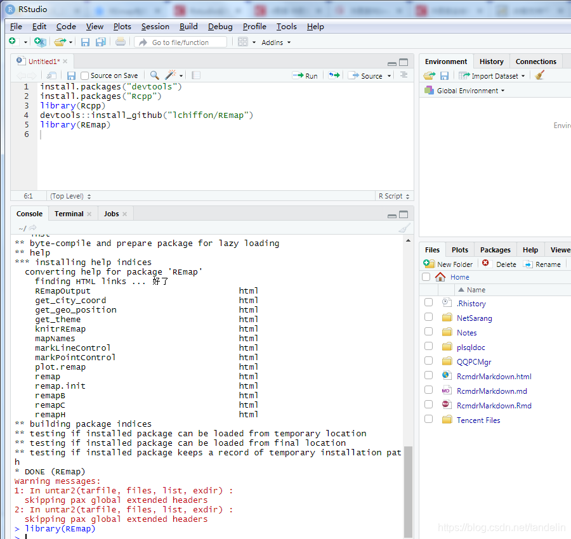Open the Session menu
The image size is (571, 539).
click(155, 27)
